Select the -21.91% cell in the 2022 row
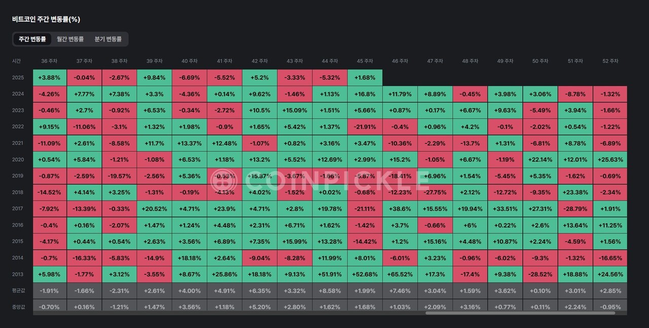The image size is (649, 328). pos(365,127)
